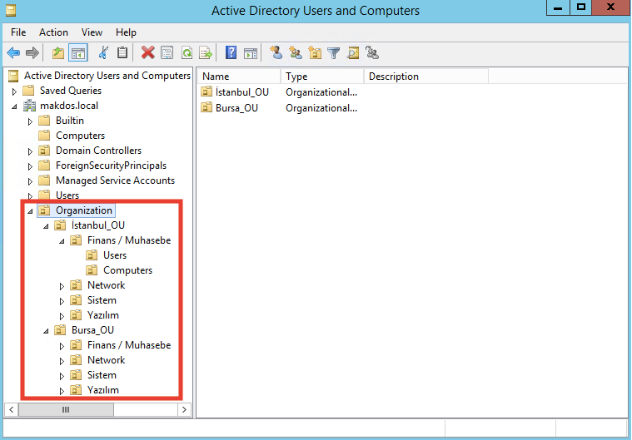Image resolution: width=632 pixels, height=440 pixels.
Task: Sort list by Name column header
Action: pos(237,77)
